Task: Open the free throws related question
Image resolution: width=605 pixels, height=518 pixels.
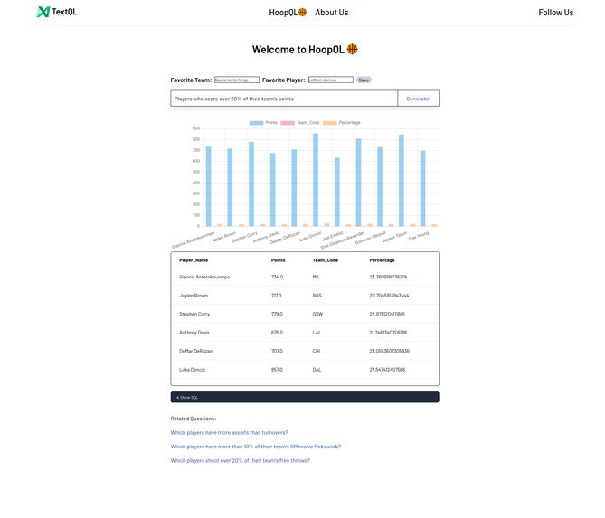Action: click(x=240, y=460)
